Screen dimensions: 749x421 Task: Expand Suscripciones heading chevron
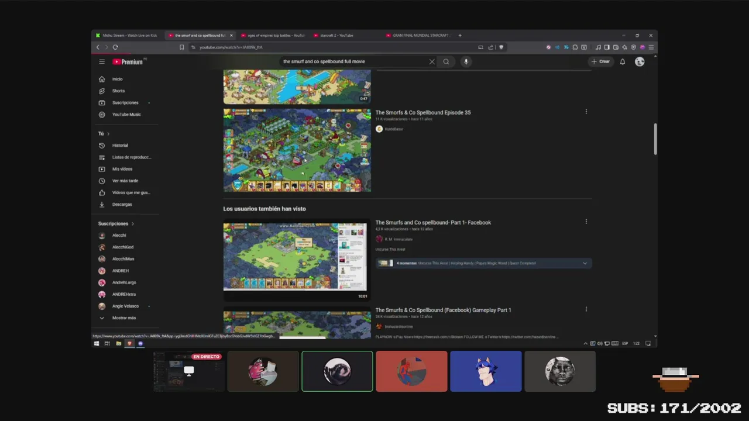(132, 223)
